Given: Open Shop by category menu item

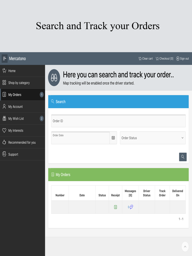Looking at the screenshot, I should (23, 83).
